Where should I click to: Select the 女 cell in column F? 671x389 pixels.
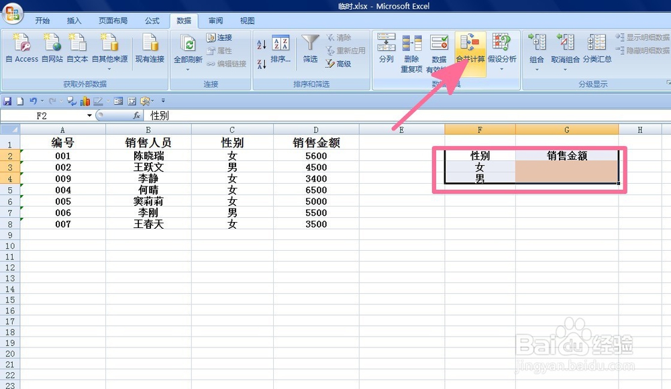click(480, 167)
